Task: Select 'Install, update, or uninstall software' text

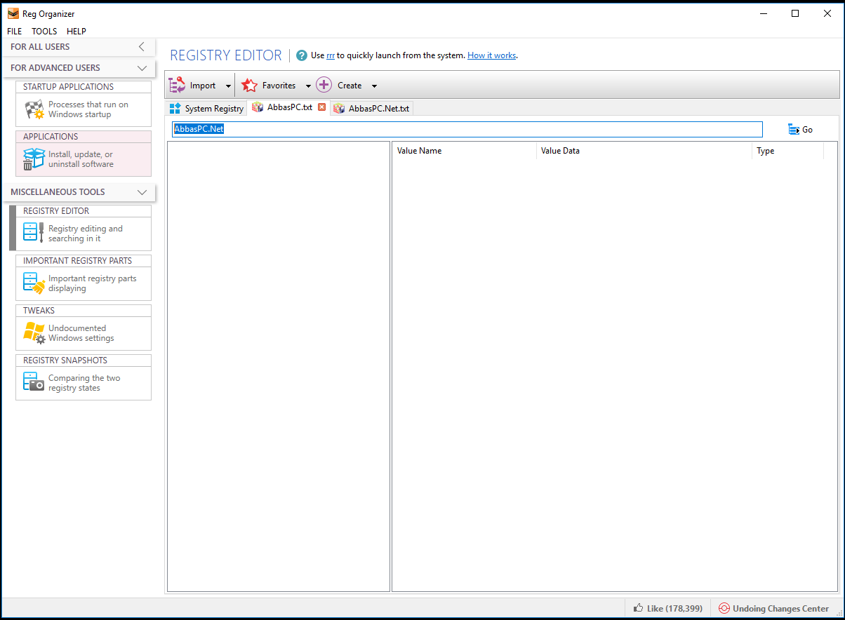Action: point(81,159)
